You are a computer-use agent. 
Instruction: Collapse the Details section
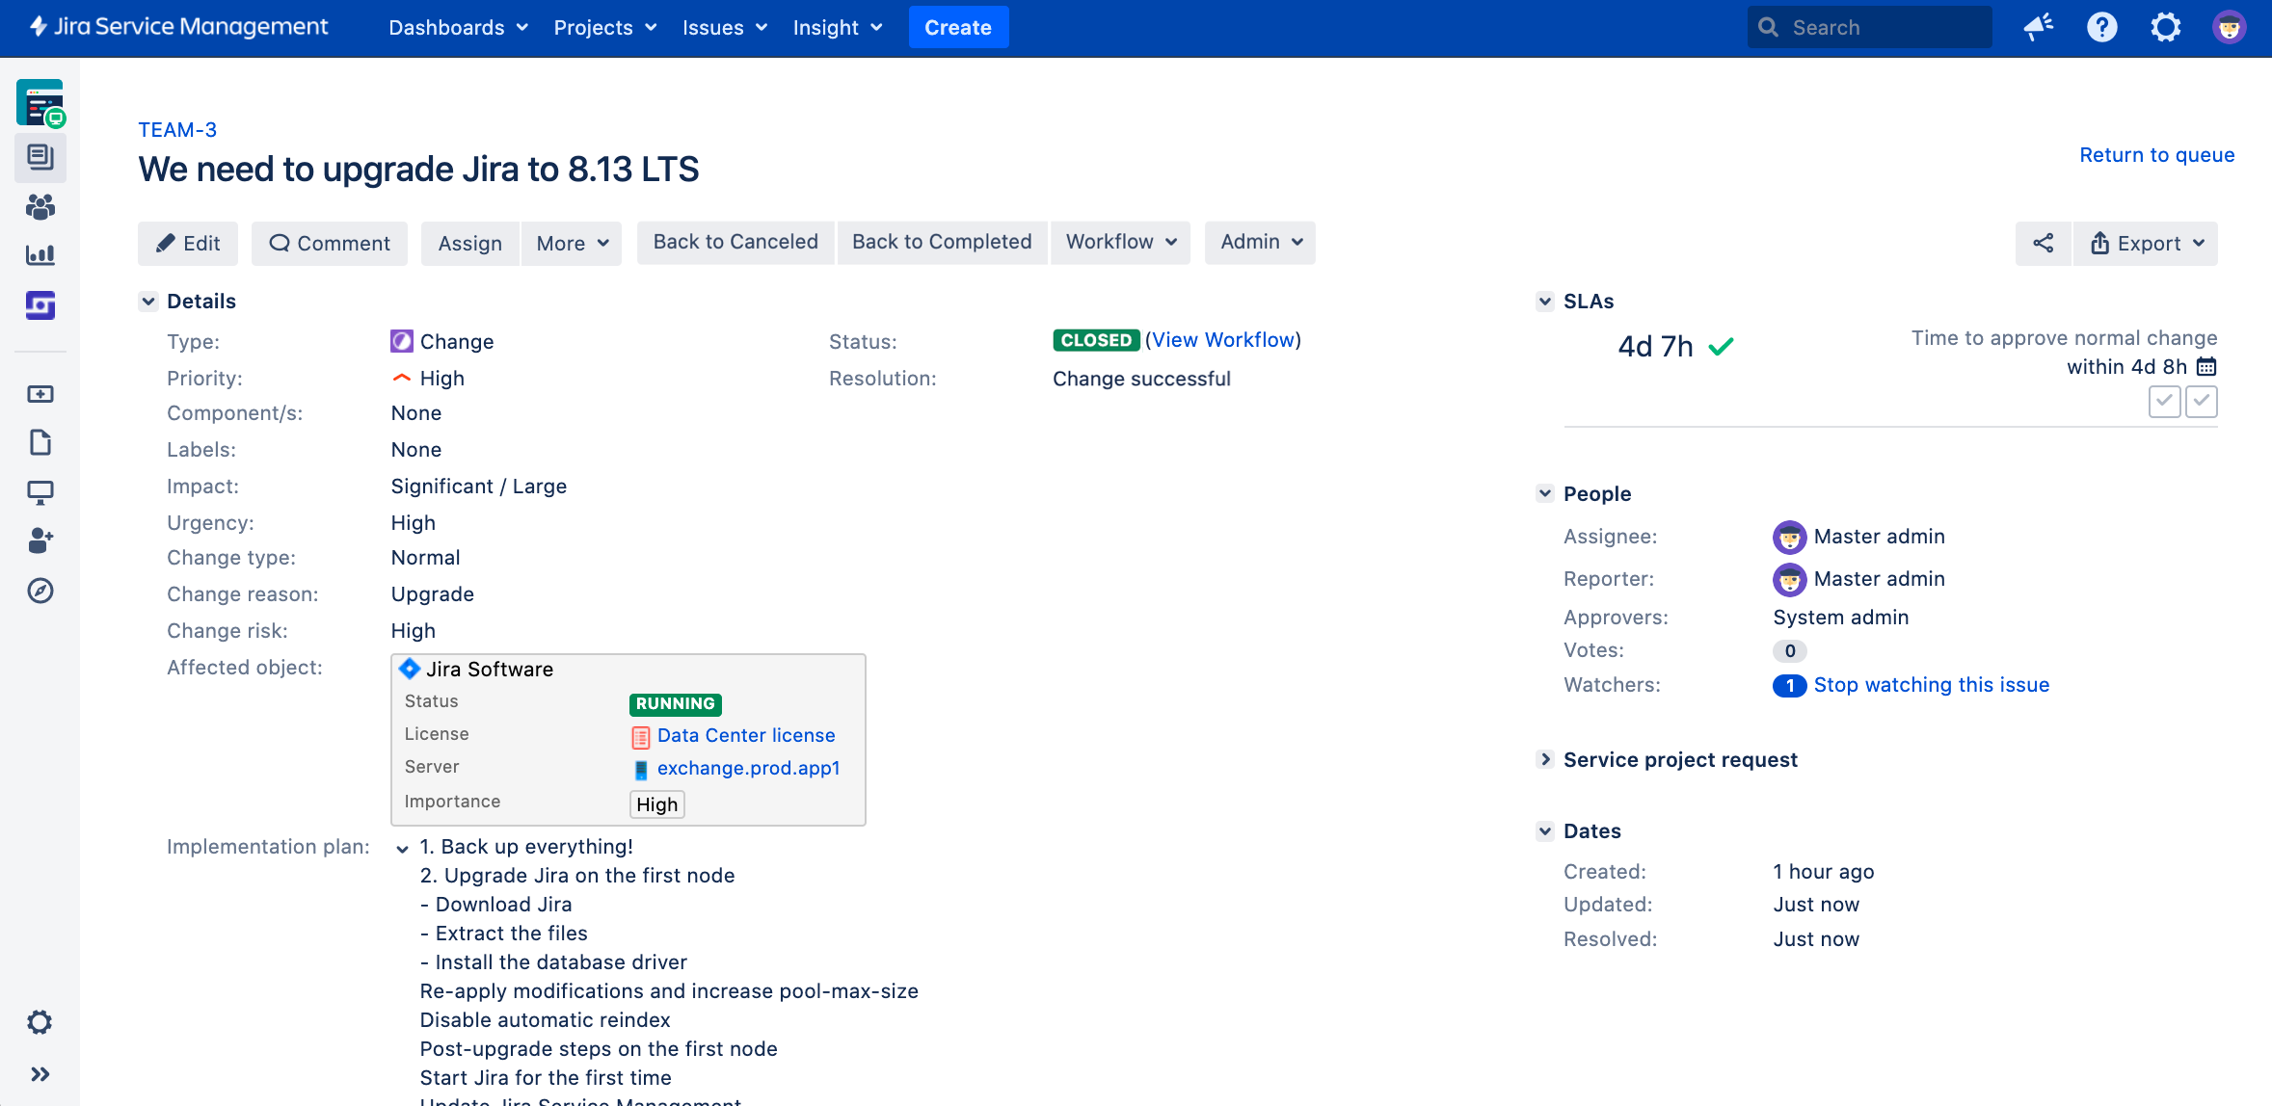tap(148, 302)
